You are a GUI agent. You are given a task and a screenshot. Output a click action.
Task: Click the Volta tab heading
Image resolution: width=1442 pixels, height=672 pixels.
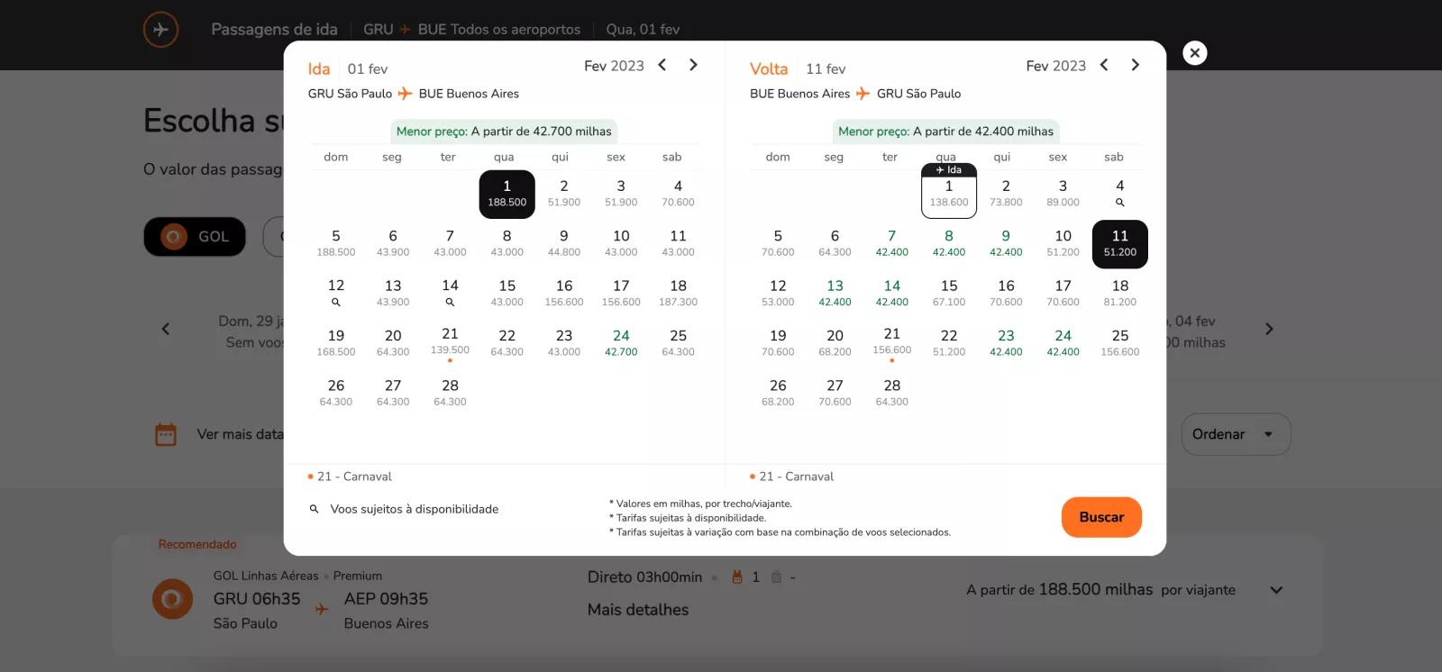[x=769, y=68]
